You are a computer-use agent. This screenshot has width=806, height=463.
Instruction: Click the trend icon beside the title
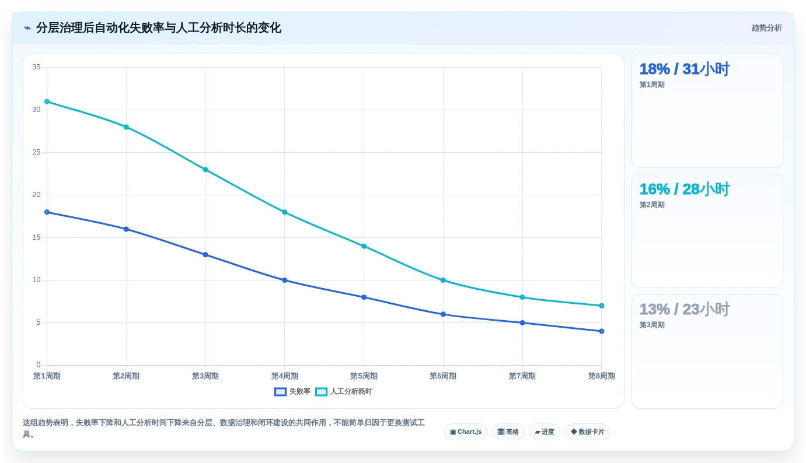(x=27, y=28)
